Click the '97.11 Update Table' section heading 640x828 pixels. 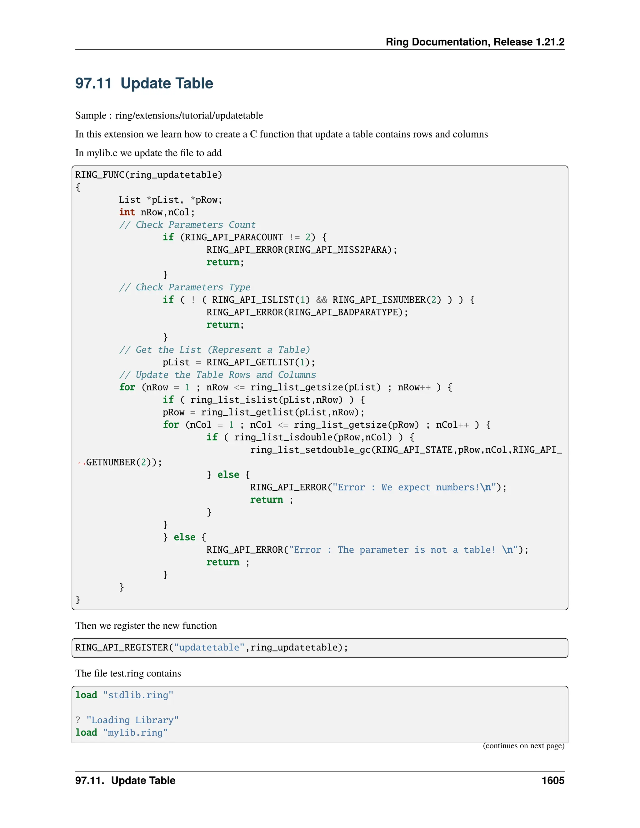pos(144,83)
